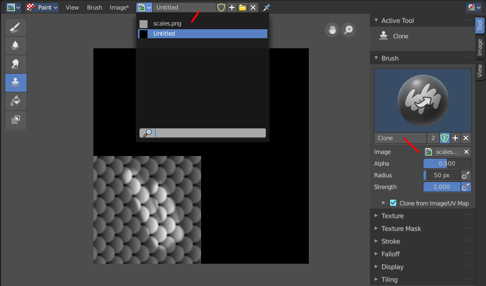Open image file with folder icon

point(242,7)
